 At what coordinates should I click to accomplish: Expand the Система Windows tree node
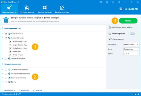point(2,34)
